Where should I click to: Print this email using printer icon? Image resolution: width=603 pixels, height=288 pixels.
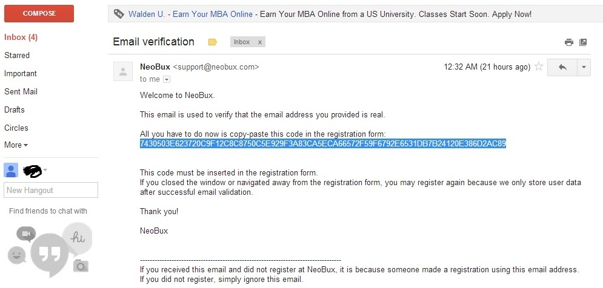[569, 42]
